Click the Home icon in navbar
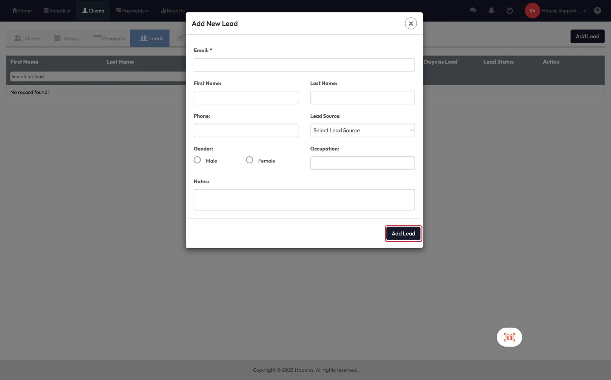Screen dimensions: 611x380 point(14,10)
